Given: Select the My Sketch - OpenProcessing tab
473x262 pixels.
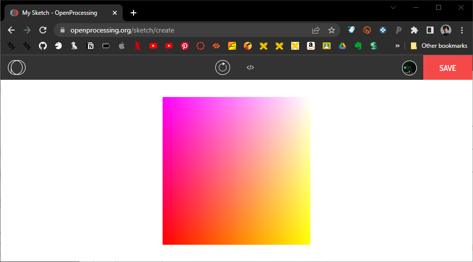Looking at the screenshot, I should [59, 13].
